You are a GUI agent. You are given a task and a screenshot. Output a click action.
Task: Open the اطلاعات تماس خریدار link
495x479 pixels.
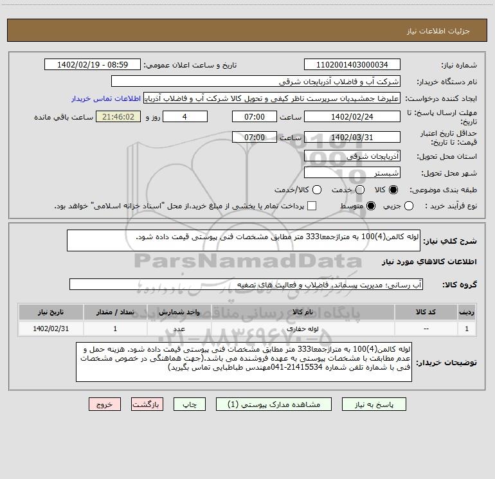pos(106,98)
